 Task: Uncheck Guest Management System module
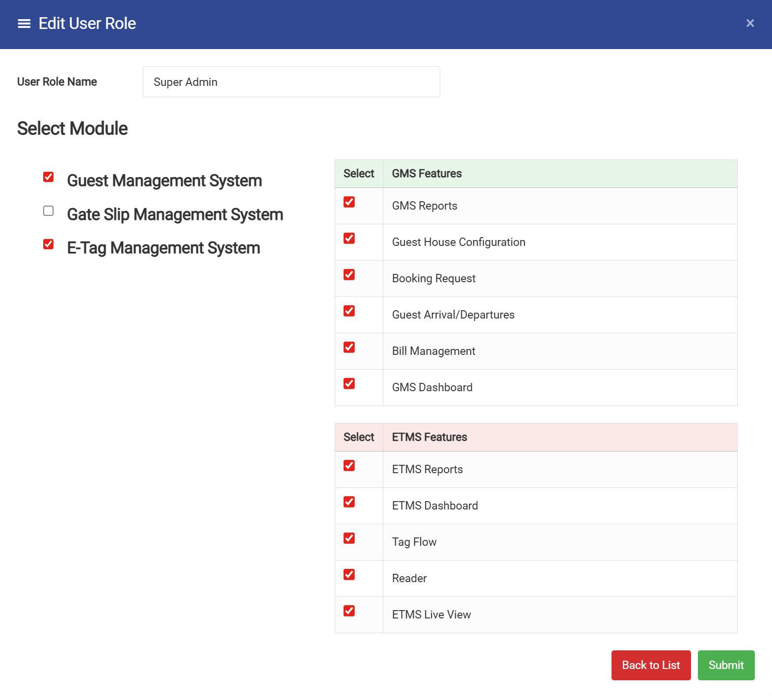(48, 177)
